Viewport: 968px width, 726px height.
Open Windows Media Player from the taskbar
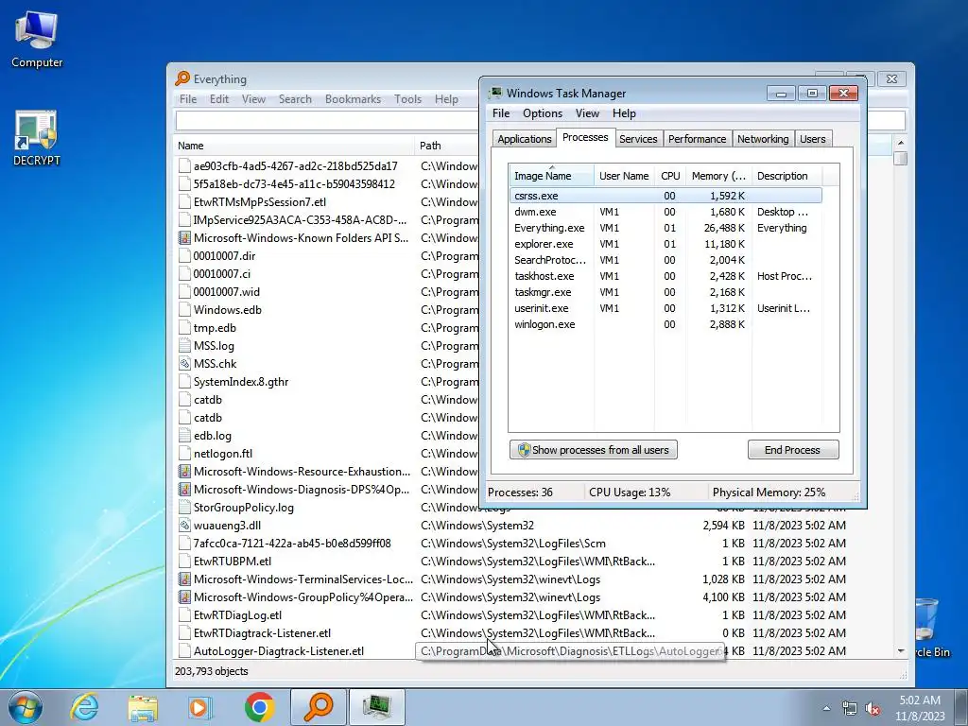click(200, 707)
